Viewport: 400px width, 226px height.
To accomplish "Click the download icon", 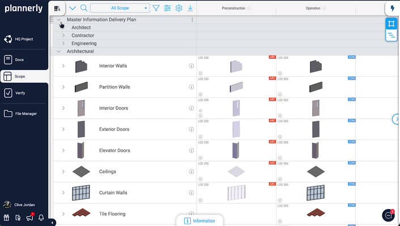I will 190,8.
